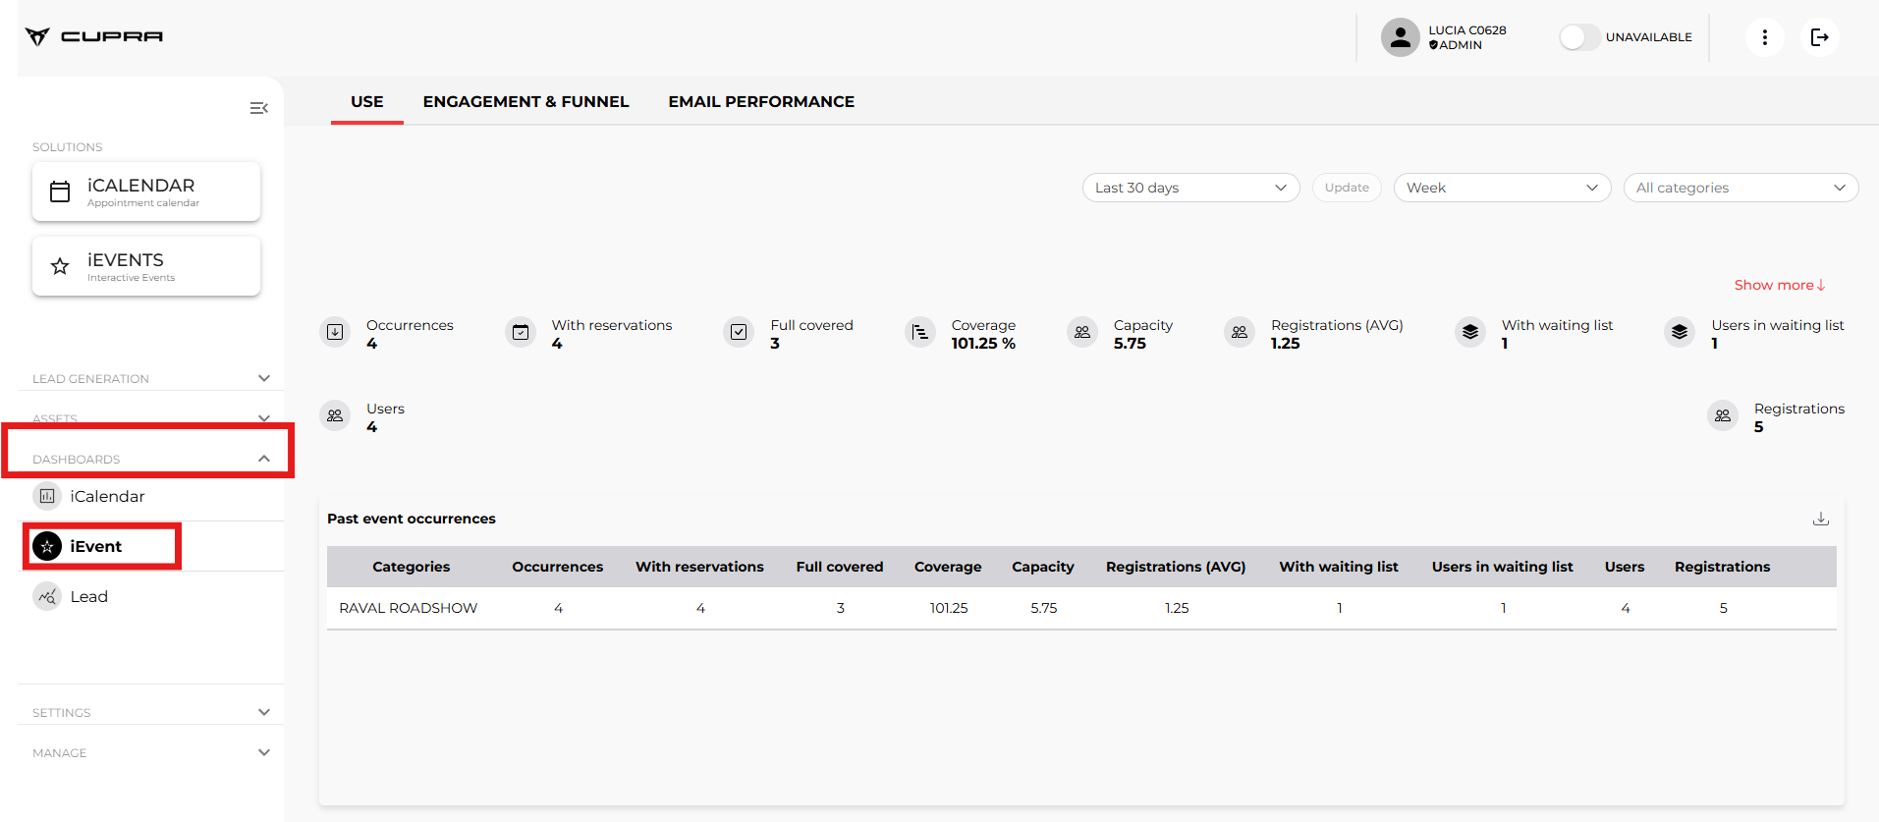Open the three-dot more options menu
Viewport: 1879px width, 822px height.
point(1764,37)
